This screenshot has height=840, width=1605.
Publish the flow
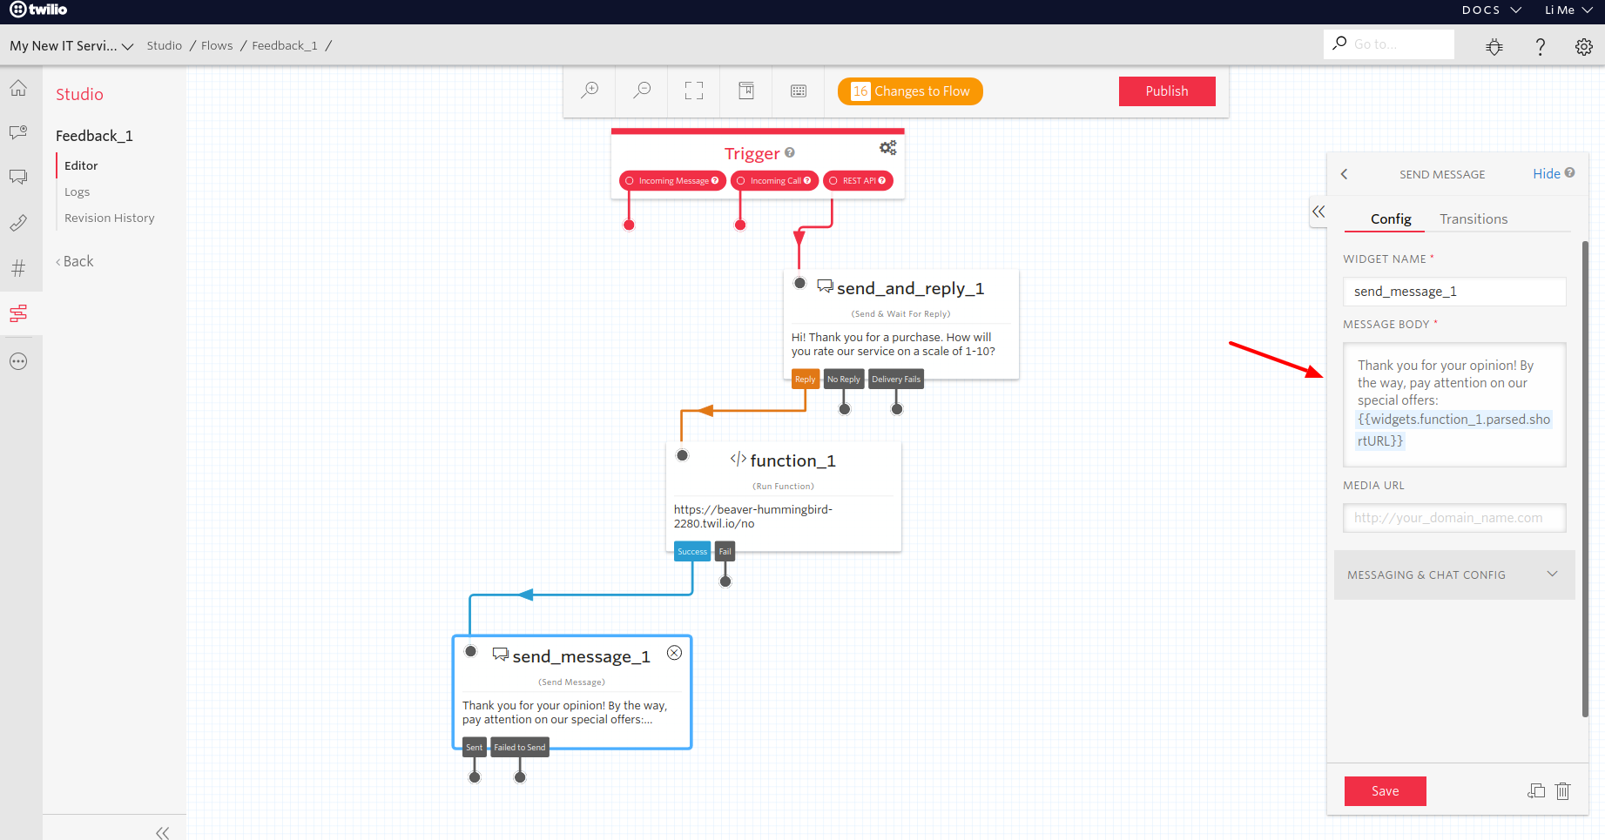click(x=1166, y=91)
